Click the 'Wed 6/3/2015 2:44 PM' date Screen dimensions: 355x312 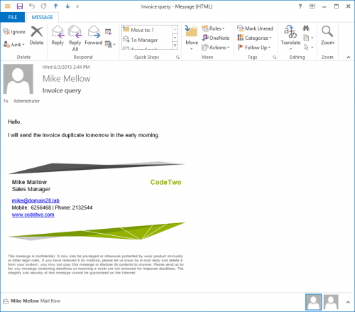click(x=66, y=68)
